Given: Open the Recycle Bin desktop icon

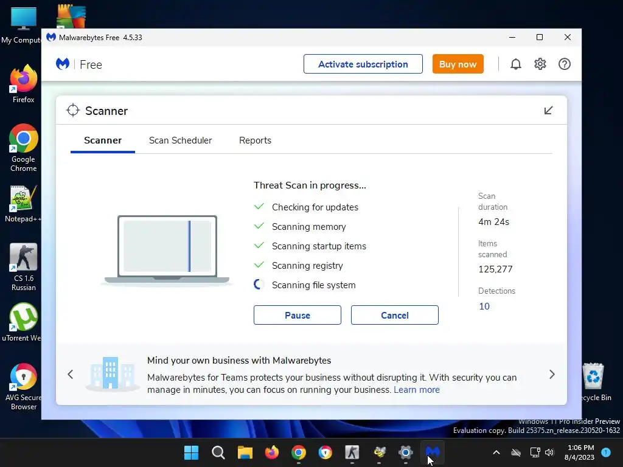Looking at the screenshot, I should (x=594, y=382).
